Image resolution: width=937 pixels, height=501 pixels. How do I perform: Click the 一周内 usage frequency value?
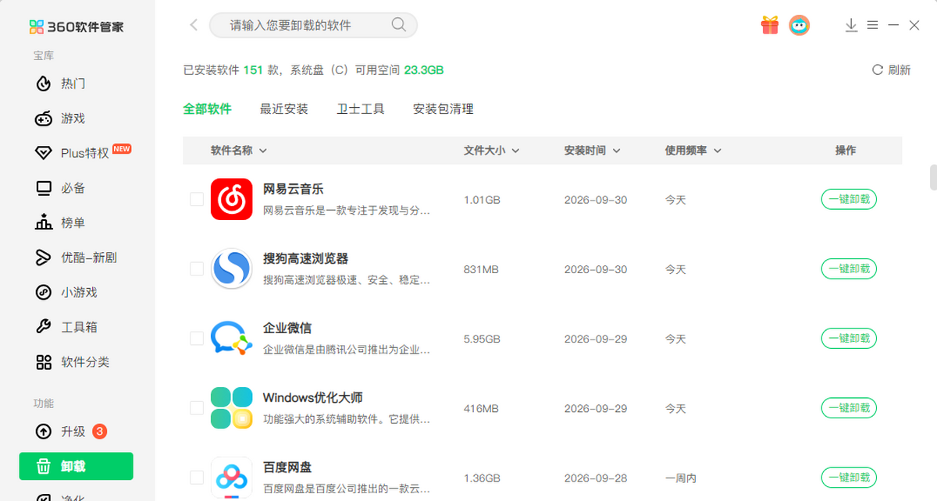click(x=680, y=478)
